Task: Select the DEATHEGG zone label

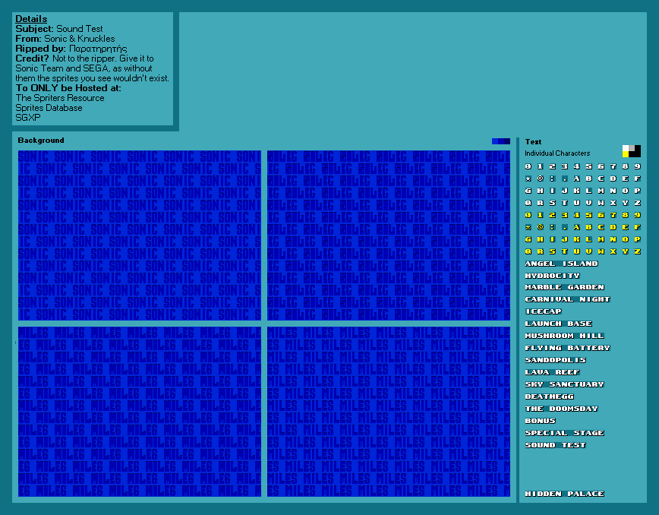Action: tap(550, 397)
